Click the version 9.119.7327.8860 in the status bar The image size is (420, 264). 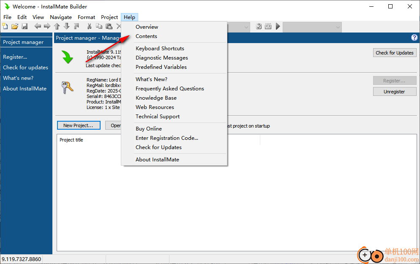(x=22, y=259)
